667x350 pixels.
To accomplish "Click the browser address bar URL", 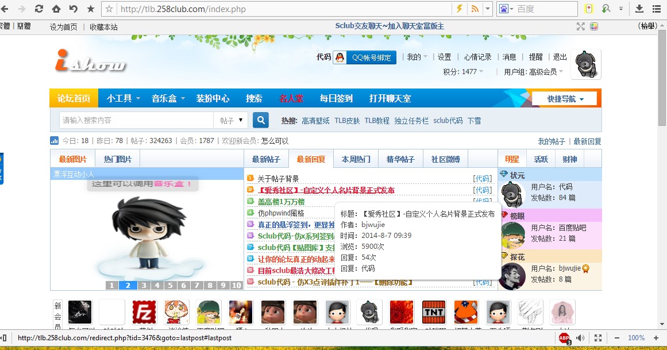I will (183, 9).
